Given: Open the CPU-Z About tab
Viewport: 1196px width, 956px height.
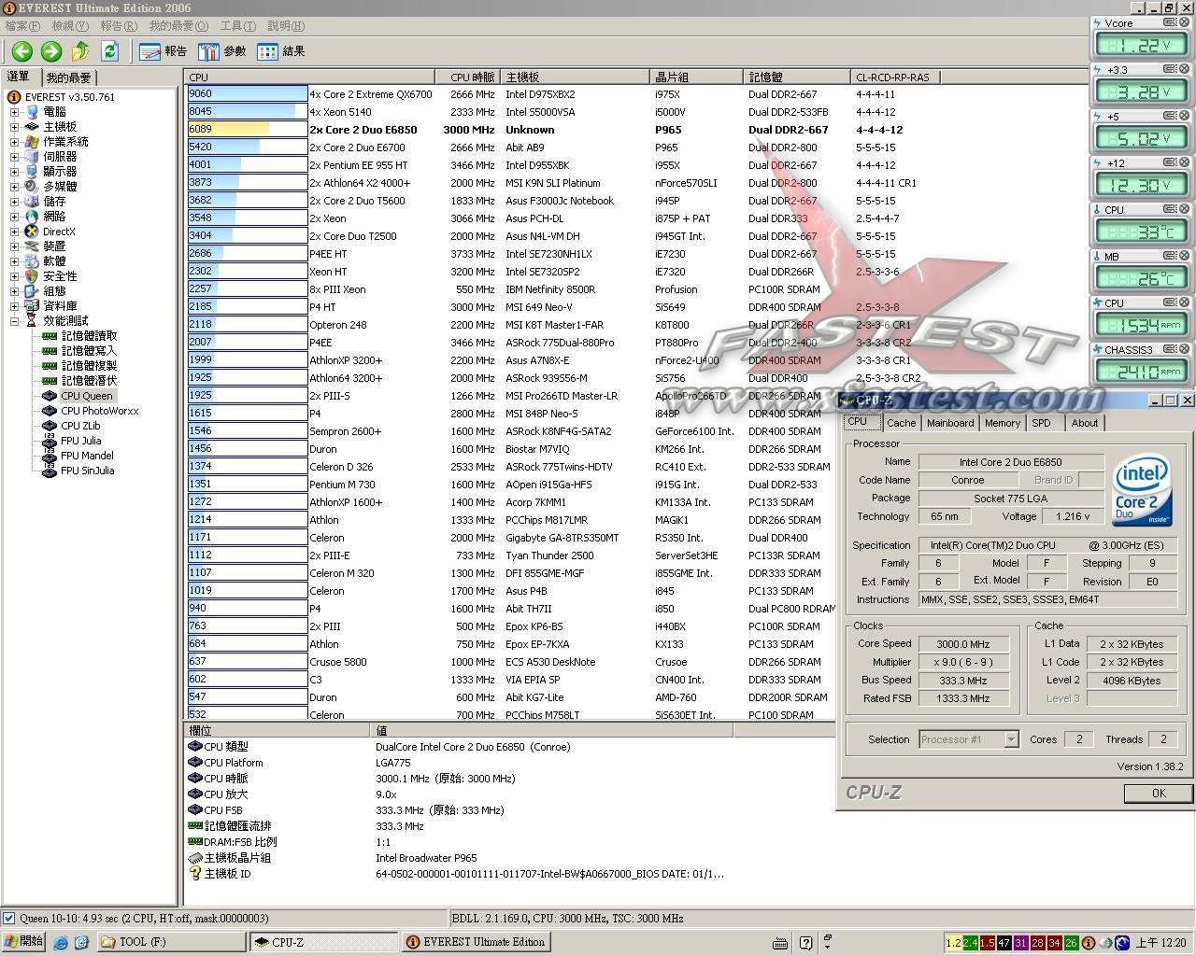Looking at the screenshot, I should (x=1085, y=423).
